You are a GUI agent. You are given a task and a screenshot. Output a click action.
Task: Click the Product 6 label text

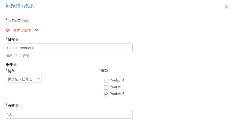(x=117, y=94)
